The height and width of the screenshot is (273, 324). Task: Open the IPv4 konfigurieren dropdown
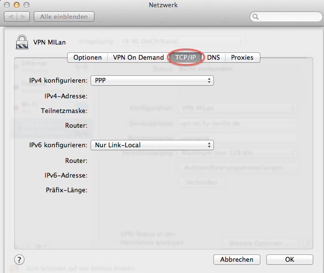(x=152, y=80)
